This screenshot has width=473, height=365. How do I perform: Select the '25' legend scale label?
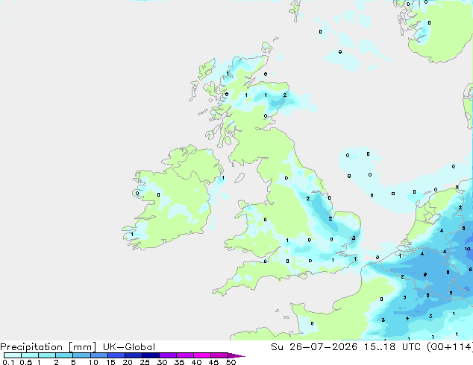pyautogui.click(x=145, y=362)
